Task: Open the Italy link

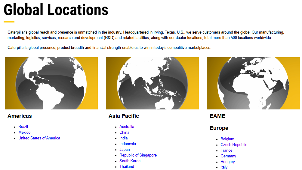Action: (x=224, y=167)
